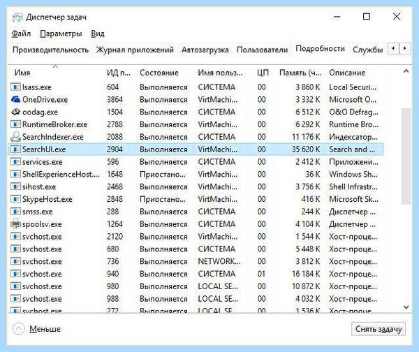This screenshot has width=419, height=352.
Task: Click the CPU value 01
Action: 262,274
